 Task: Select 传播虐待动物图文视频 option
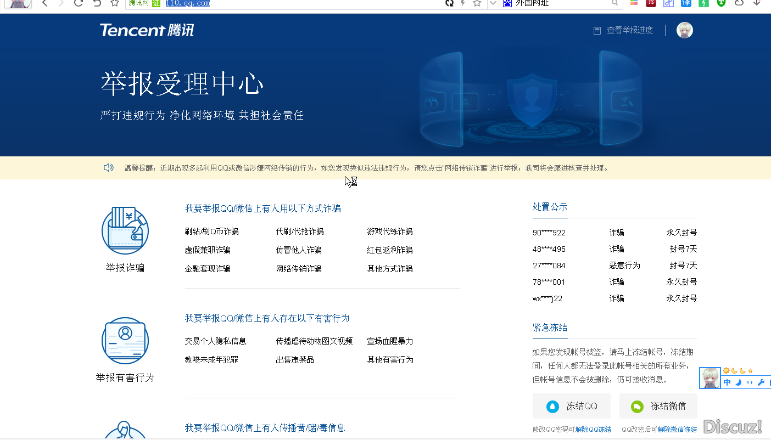[x=314, y=341]
